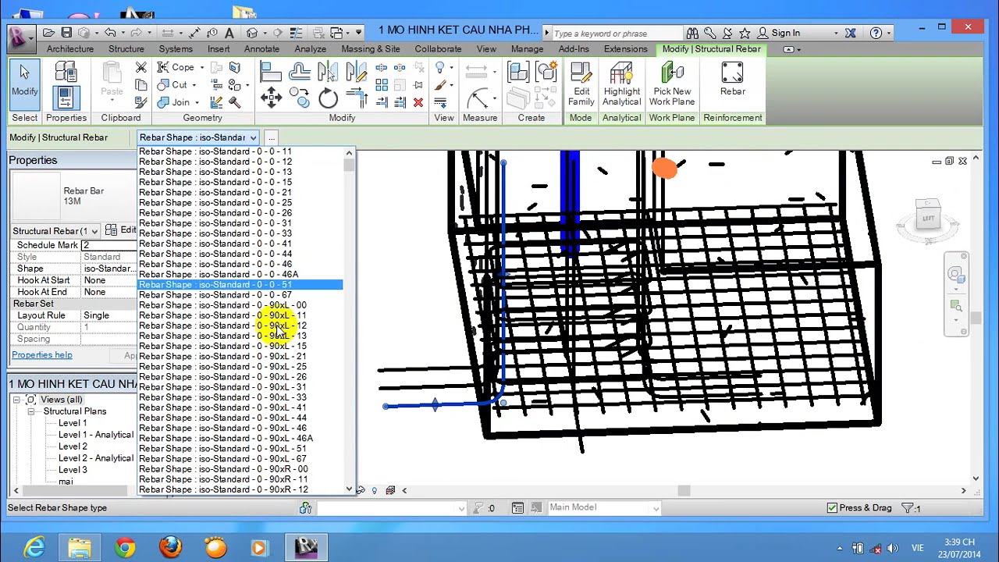The image size is (999, 562).
Task: Select Pick New Work Plane tool
Action: [x=671, y=85]
